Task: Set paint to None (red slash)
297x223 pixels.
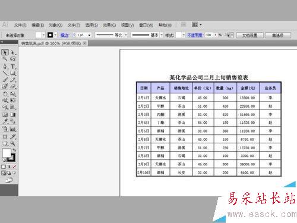Action: [x=14, y=167]
